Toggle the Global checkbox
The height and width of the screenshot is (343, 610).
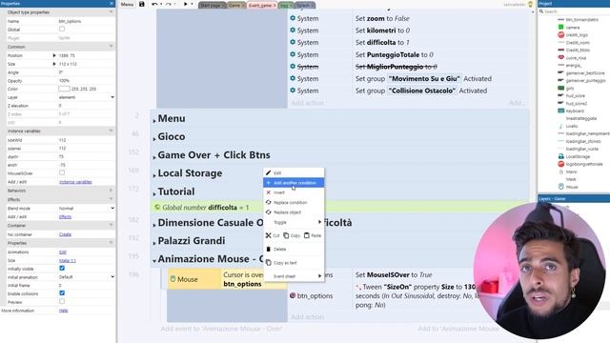(x=62, y=30)
